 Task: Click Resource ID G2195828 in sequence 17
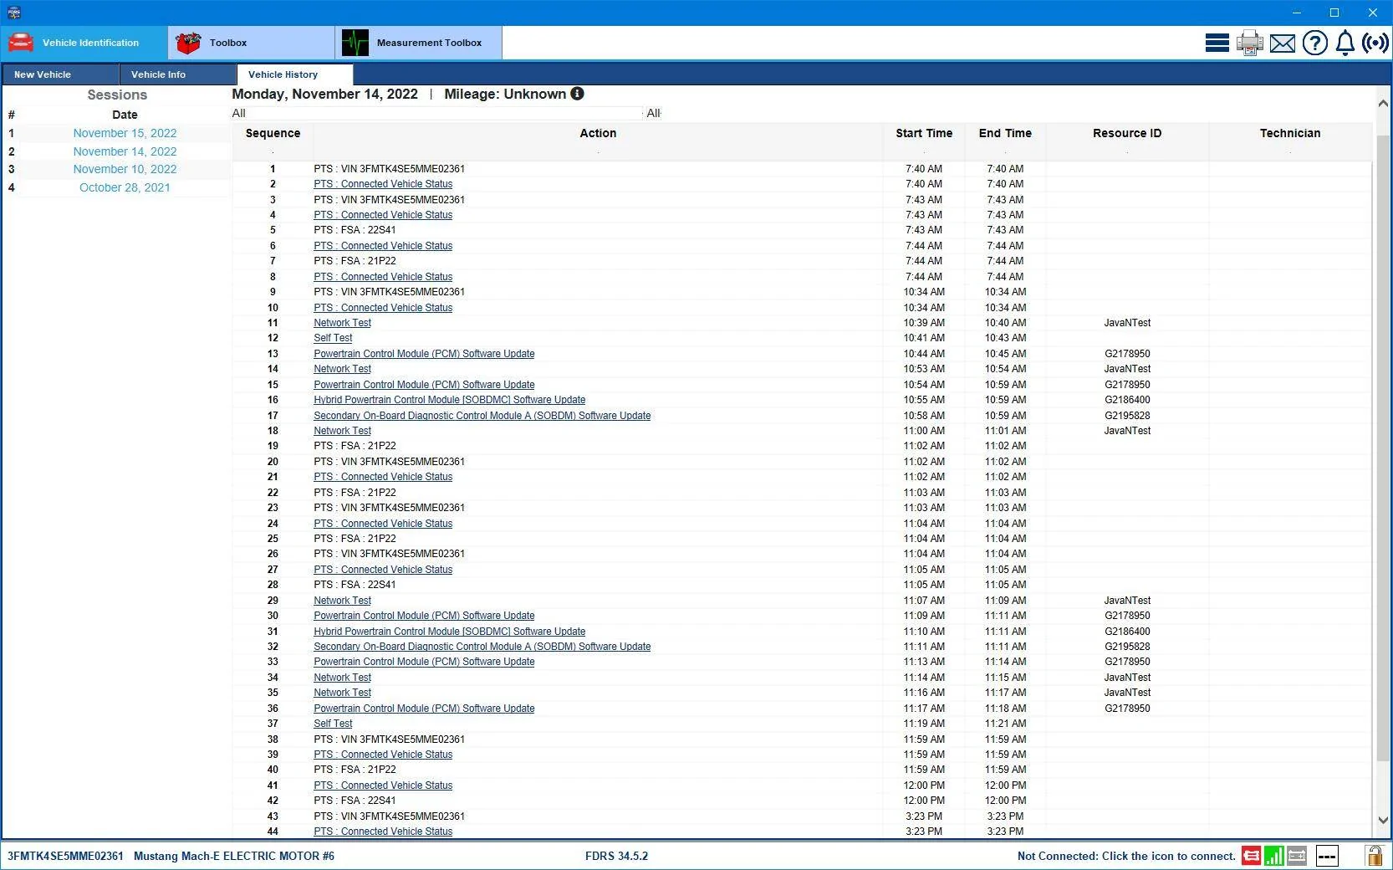point(1127,416)
